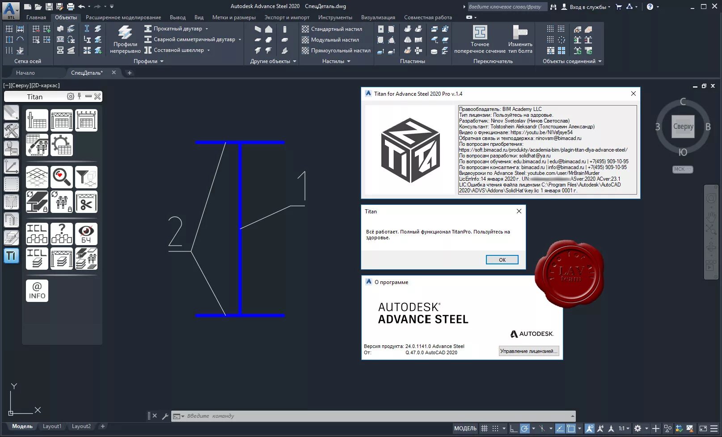The image size is (722, 437).
Task: Toggle clean screen icon in status bar
Action: (x=703, y=429)
